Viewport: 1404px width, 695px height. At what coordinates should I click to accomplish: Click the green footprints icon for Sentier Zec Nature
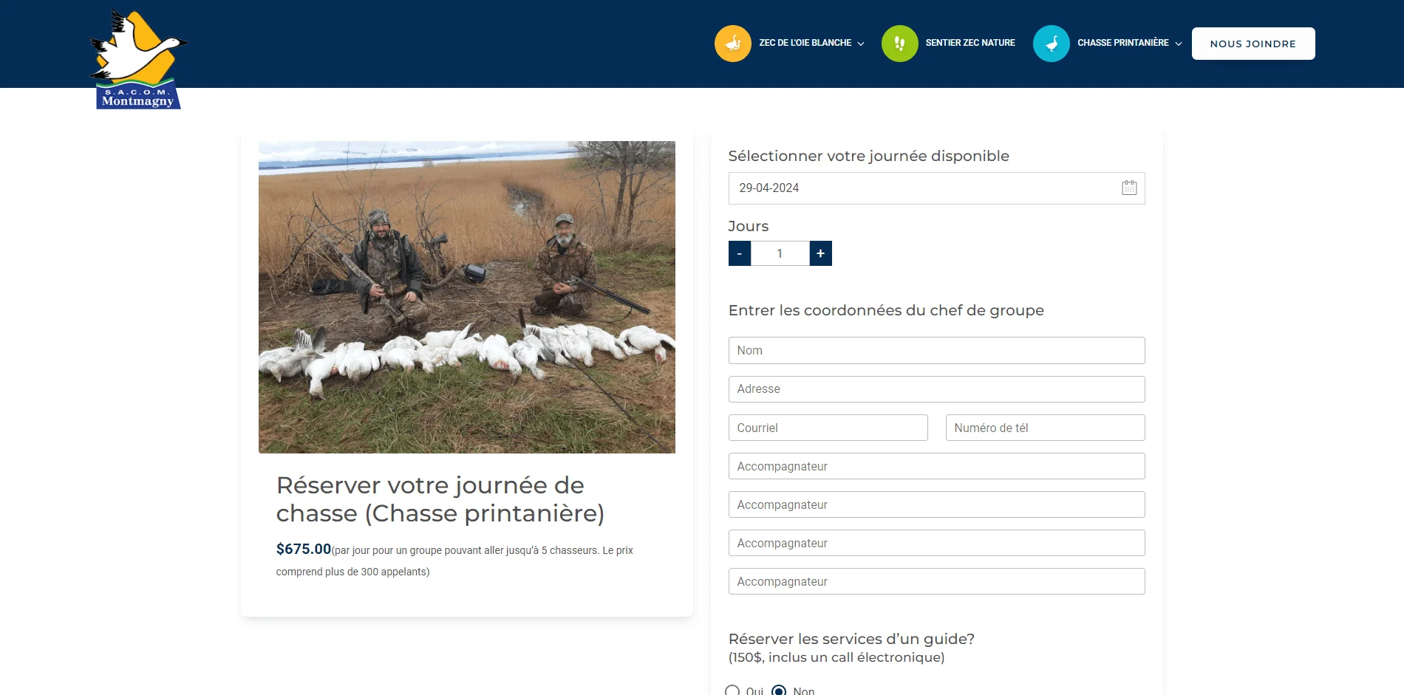[x=899, y=44]
